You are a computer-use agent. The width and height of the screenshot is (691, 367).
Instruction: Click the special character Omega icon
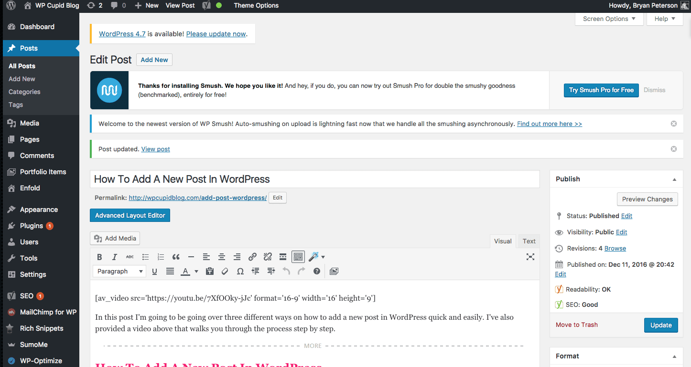click(x=240, y=271)
